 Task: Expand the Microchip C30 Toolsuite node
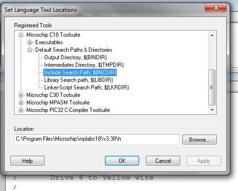pyautogui.click(x=21, y=95)
